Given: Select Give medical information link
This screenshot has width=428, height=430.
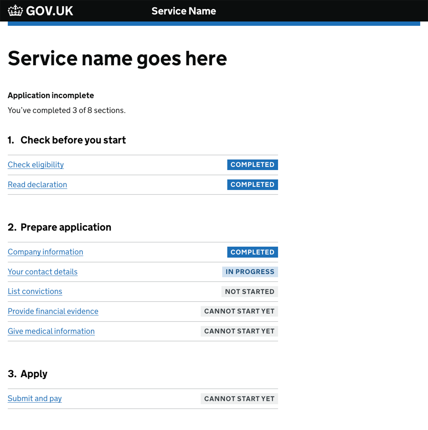Looking at the screenshot, I should (51, 331).
